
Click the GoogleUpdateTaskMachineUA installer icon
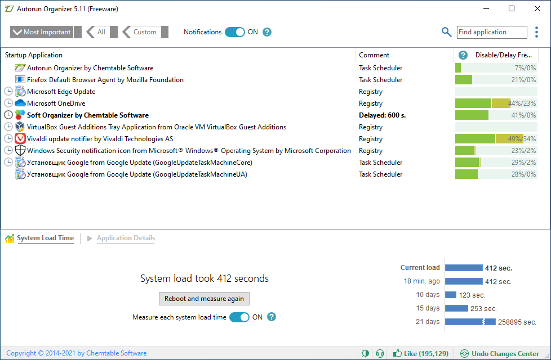tap(20, 174)
